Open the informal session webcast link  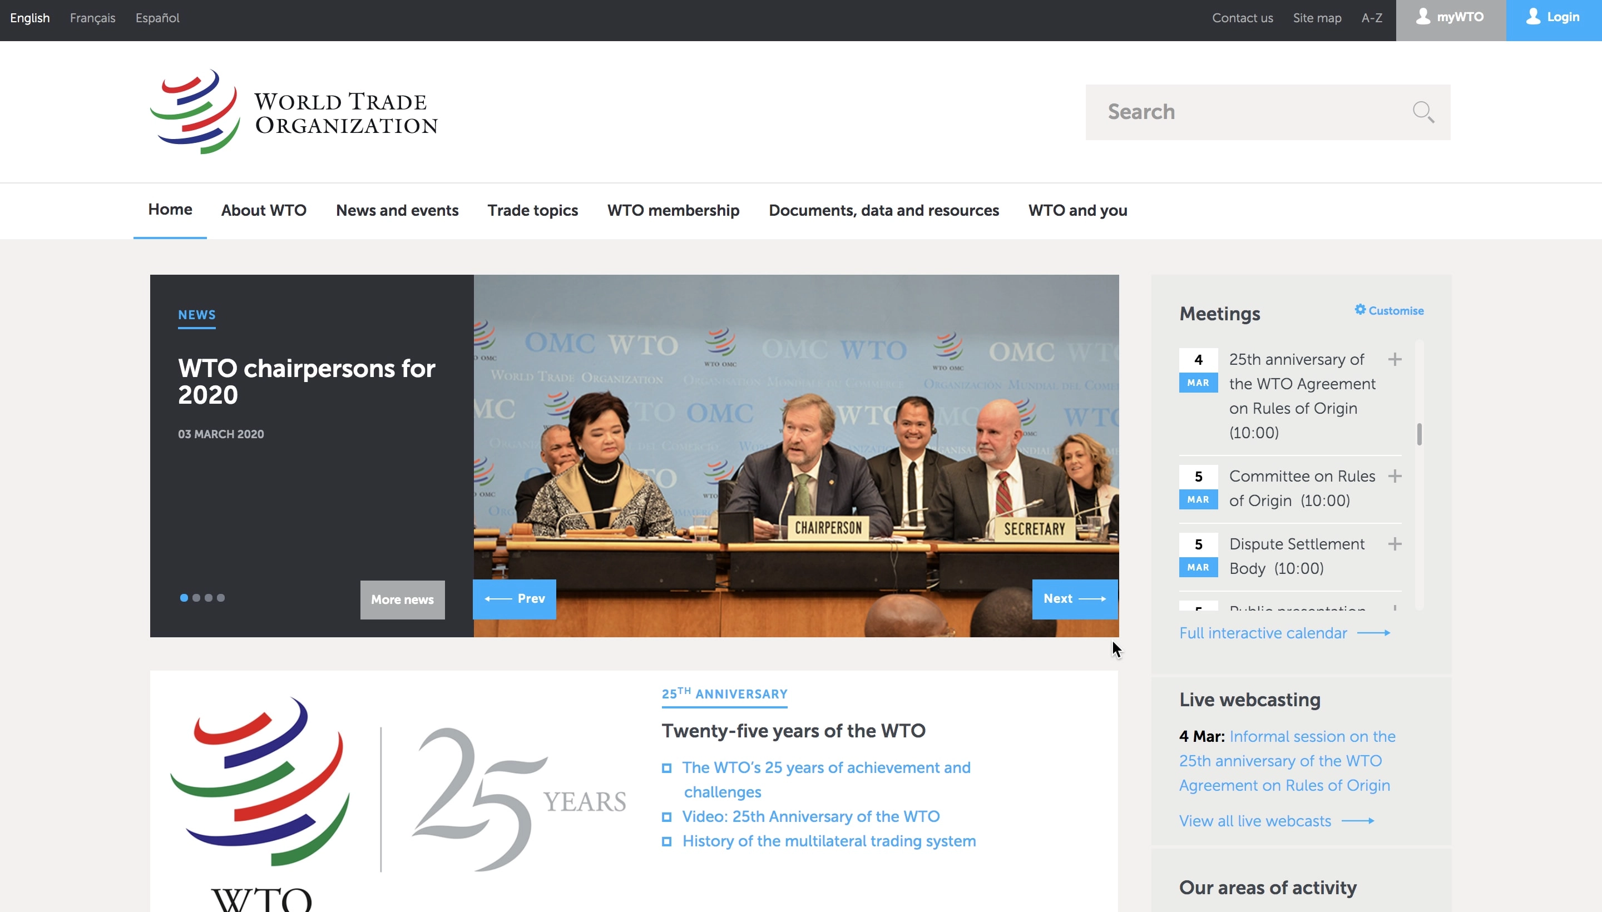pyautogui.click(x=1287, y=760)
